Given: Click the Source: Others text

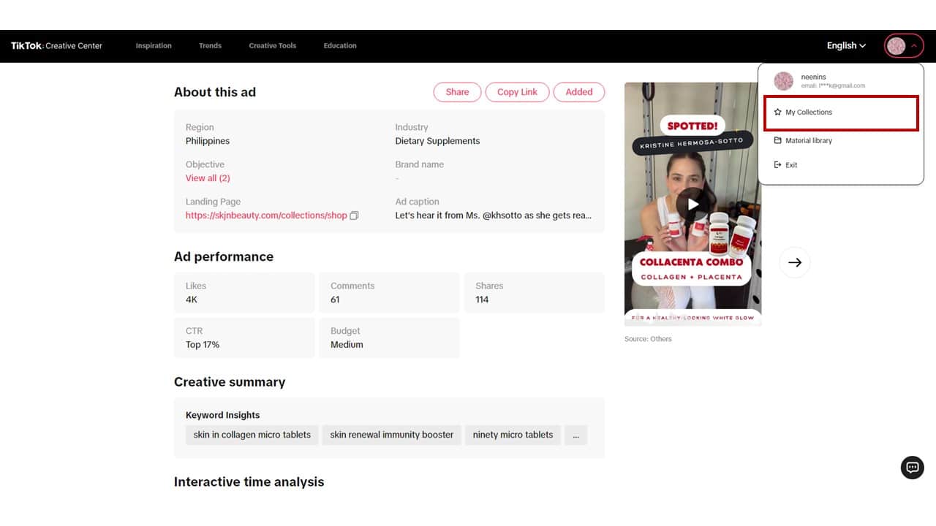Looking at the screenshot, I should (648, 339).
